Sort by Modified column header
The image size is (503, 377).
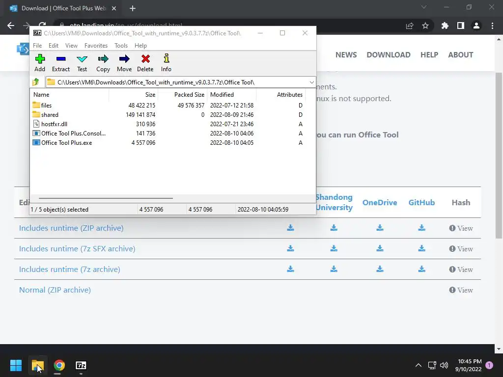coord(232,95)
